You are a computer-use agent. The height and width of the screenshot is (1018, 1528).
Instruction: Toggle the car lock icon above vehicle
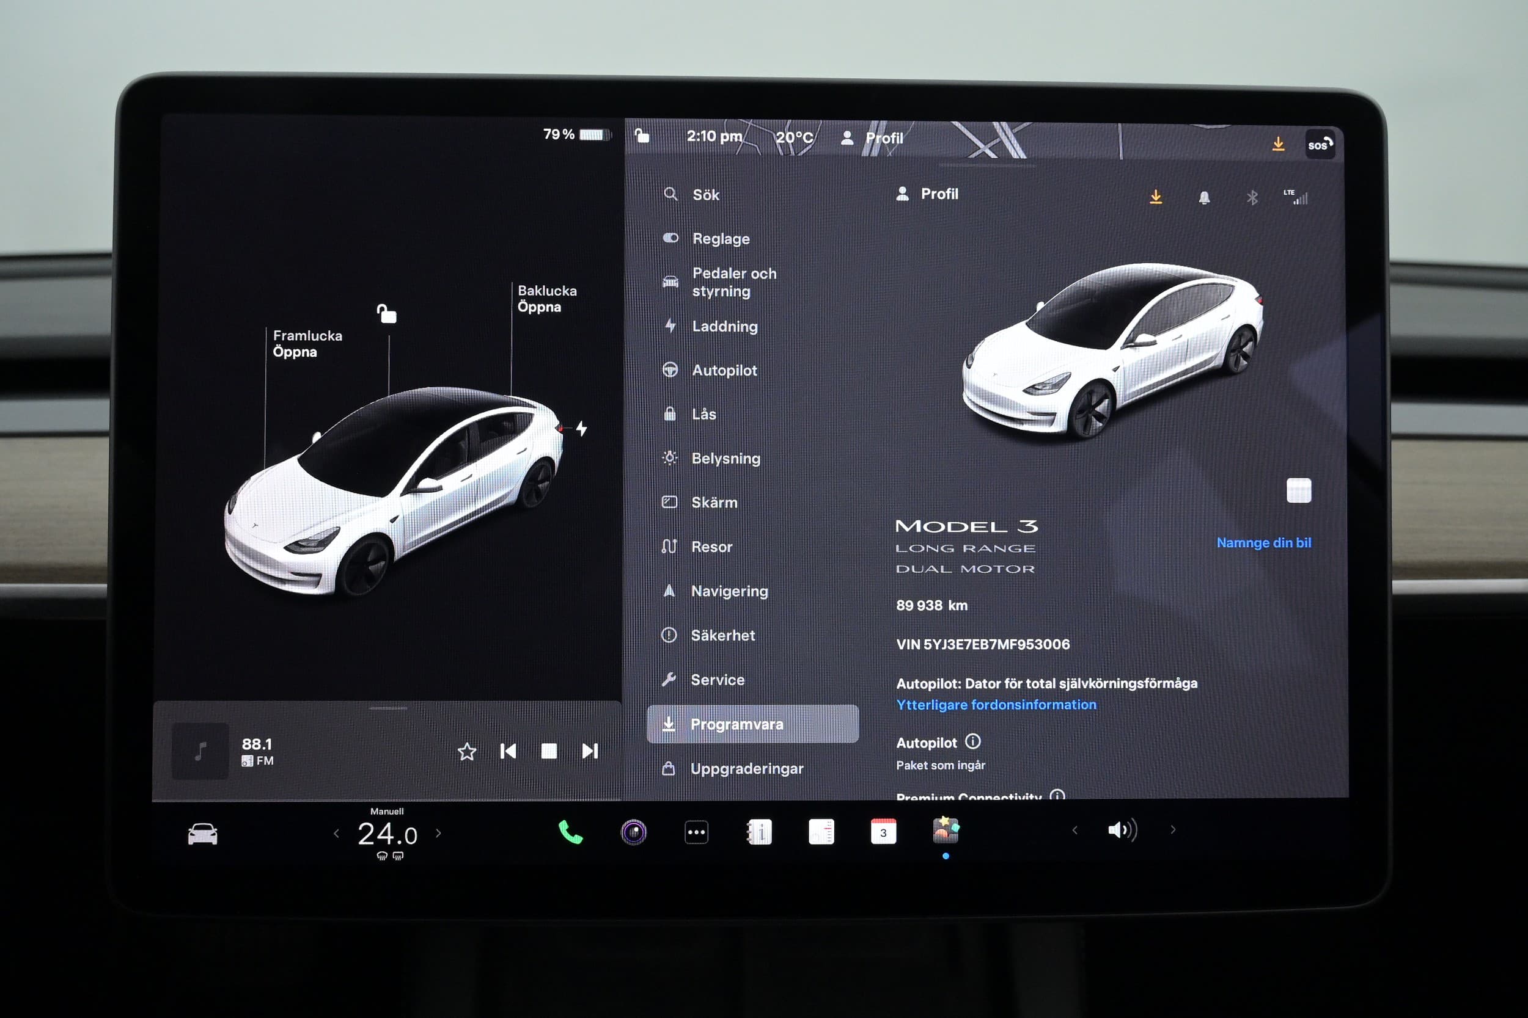coord(388,314)
